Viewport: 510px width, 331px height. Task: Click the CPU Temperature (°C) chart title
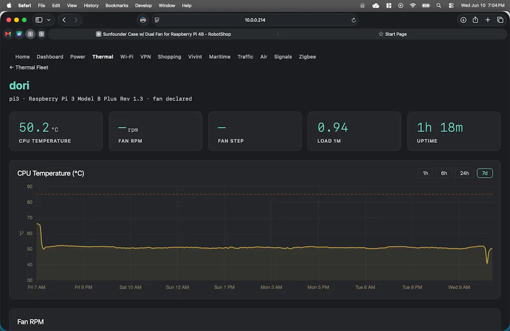[51, 173]
